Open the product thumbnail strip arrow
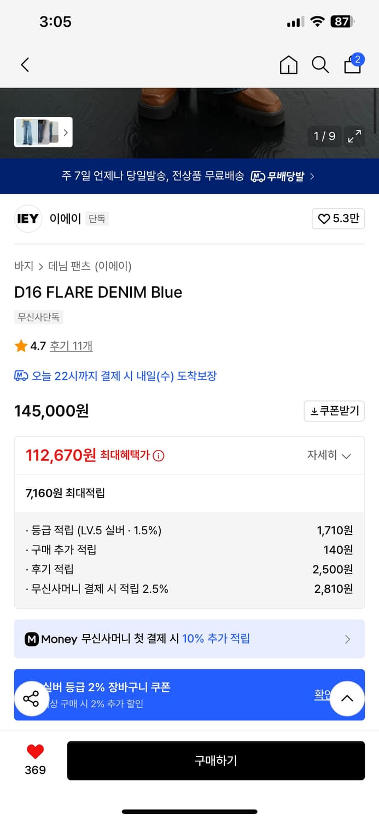 click(x=66, y=132)
